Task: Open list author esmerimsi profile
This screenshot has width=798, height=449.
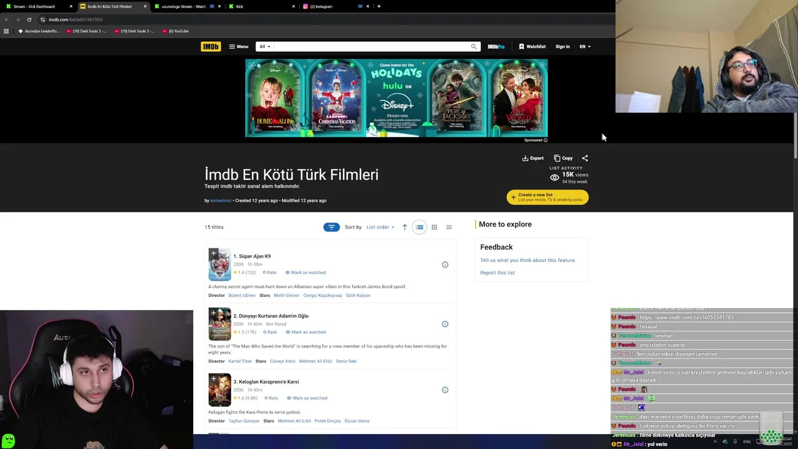Action: [221, 200]
